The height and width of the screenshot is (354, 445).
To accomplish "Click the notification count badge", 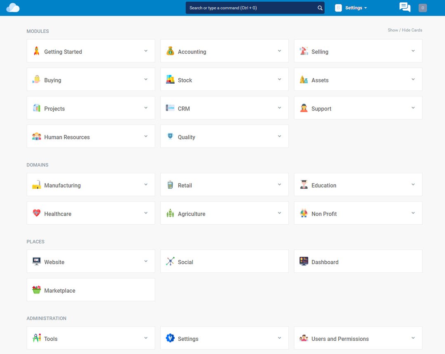I will [x=422, y=8].
